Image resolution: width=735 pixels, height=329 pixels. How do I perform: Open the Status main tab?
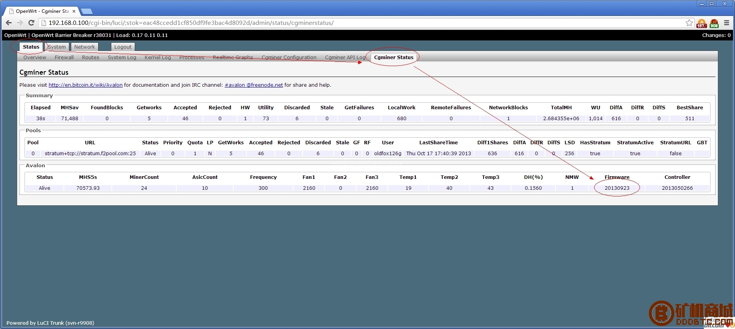[x=31, y=47]
